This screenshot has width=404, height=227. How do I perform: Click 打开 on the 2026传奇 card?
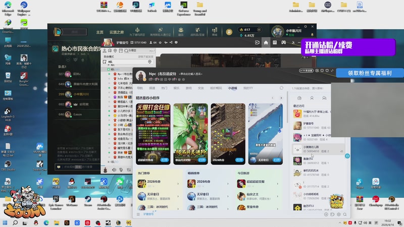tap(239, 160)
